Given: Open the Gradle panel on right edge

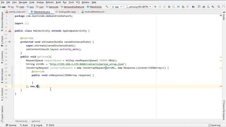Looking at the screenshot, I should pyautogui.click(x=224, y=16).
